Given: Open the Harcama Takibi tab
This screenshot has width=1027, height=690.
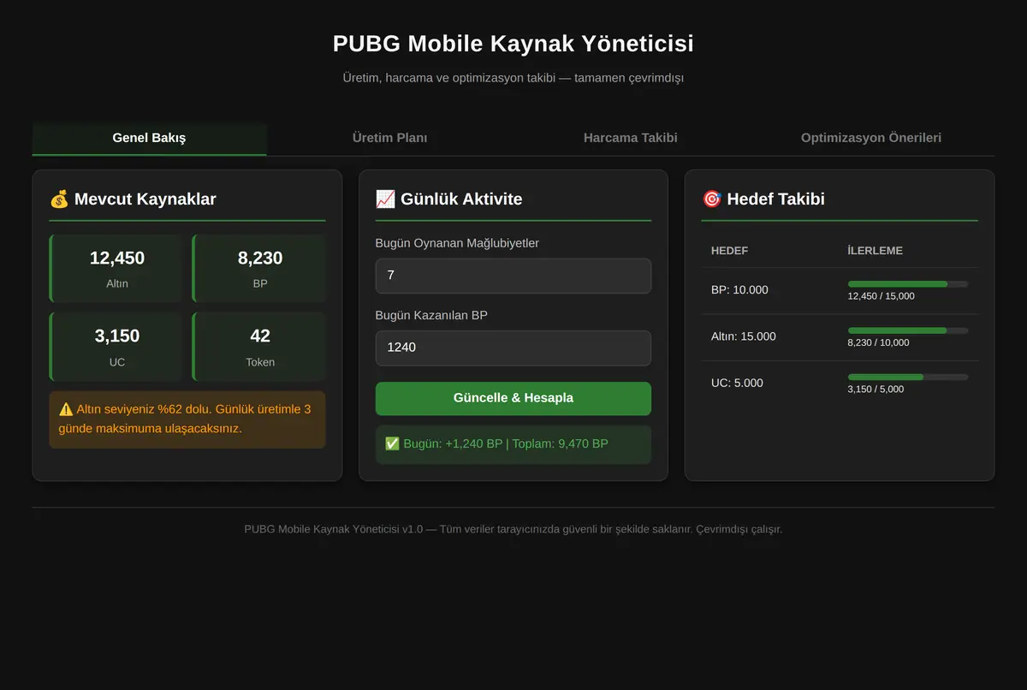Looking at the screenshot, I should pos(631,138).
